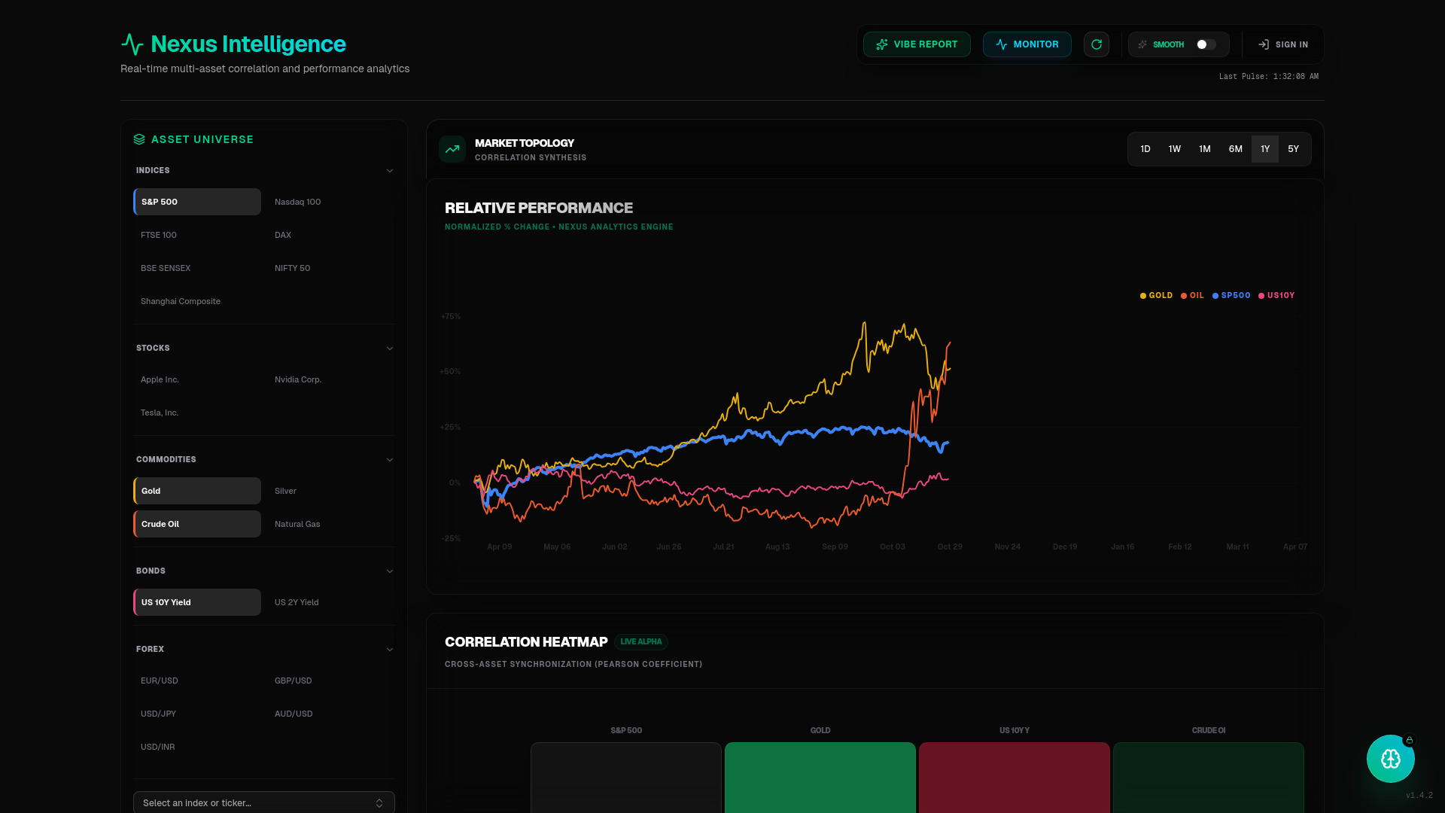This screenshot has height=813, width=1445.
Task: Add Tesla, Inc. stock
Action: pos(197,413)
